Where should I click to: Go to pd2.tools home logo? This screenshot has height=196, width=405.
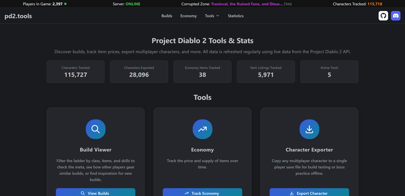(18, 16)
